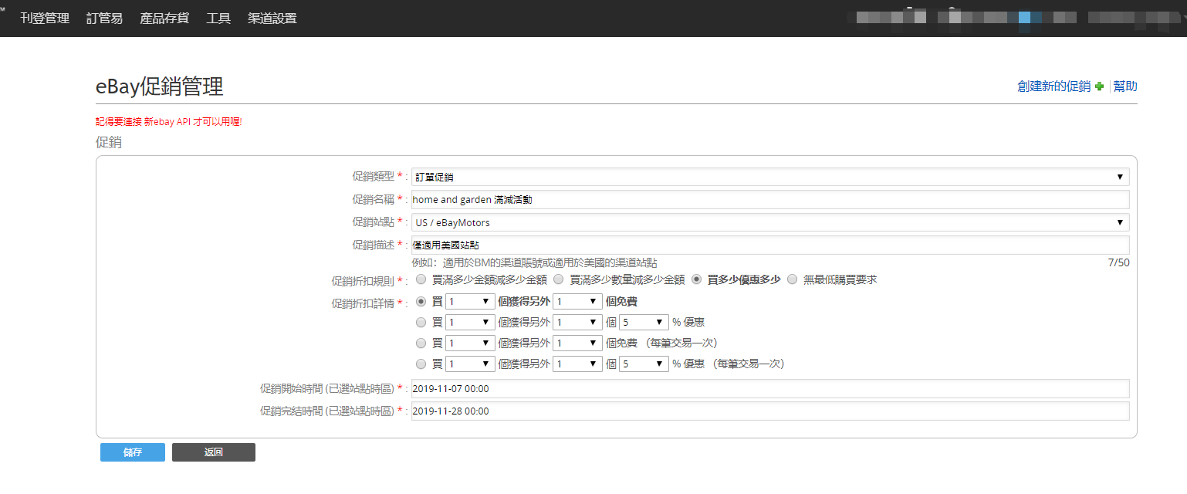This screenshot has width=1187, height=494.
Task: Open the 個獲得另外 dropdown in the 個免費 (每筆交易一次) row
Action: coord(578,343)
